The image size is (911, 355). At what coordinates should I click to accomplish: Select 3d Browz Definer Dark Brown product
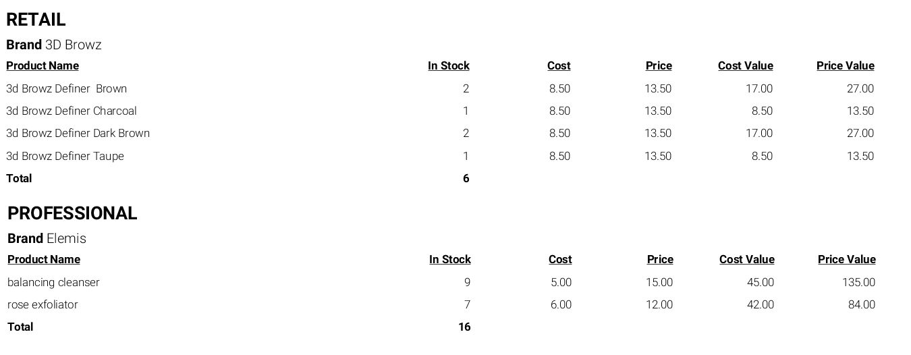point(78,133)
